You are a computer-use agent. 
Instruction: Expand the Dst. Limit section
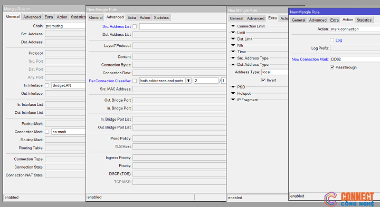coord(233,38)
